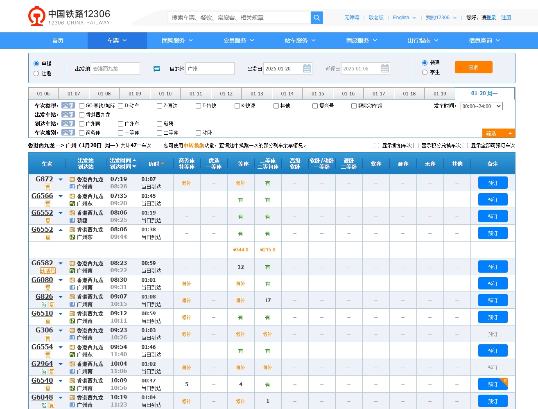Expand the G6582 train details arrow
The image size is (538, 409).
(x=61, y=263)
